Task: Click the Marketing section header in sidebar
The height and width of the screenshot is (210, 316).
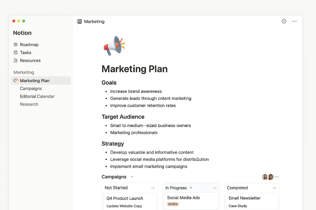Action: [24, 72]
